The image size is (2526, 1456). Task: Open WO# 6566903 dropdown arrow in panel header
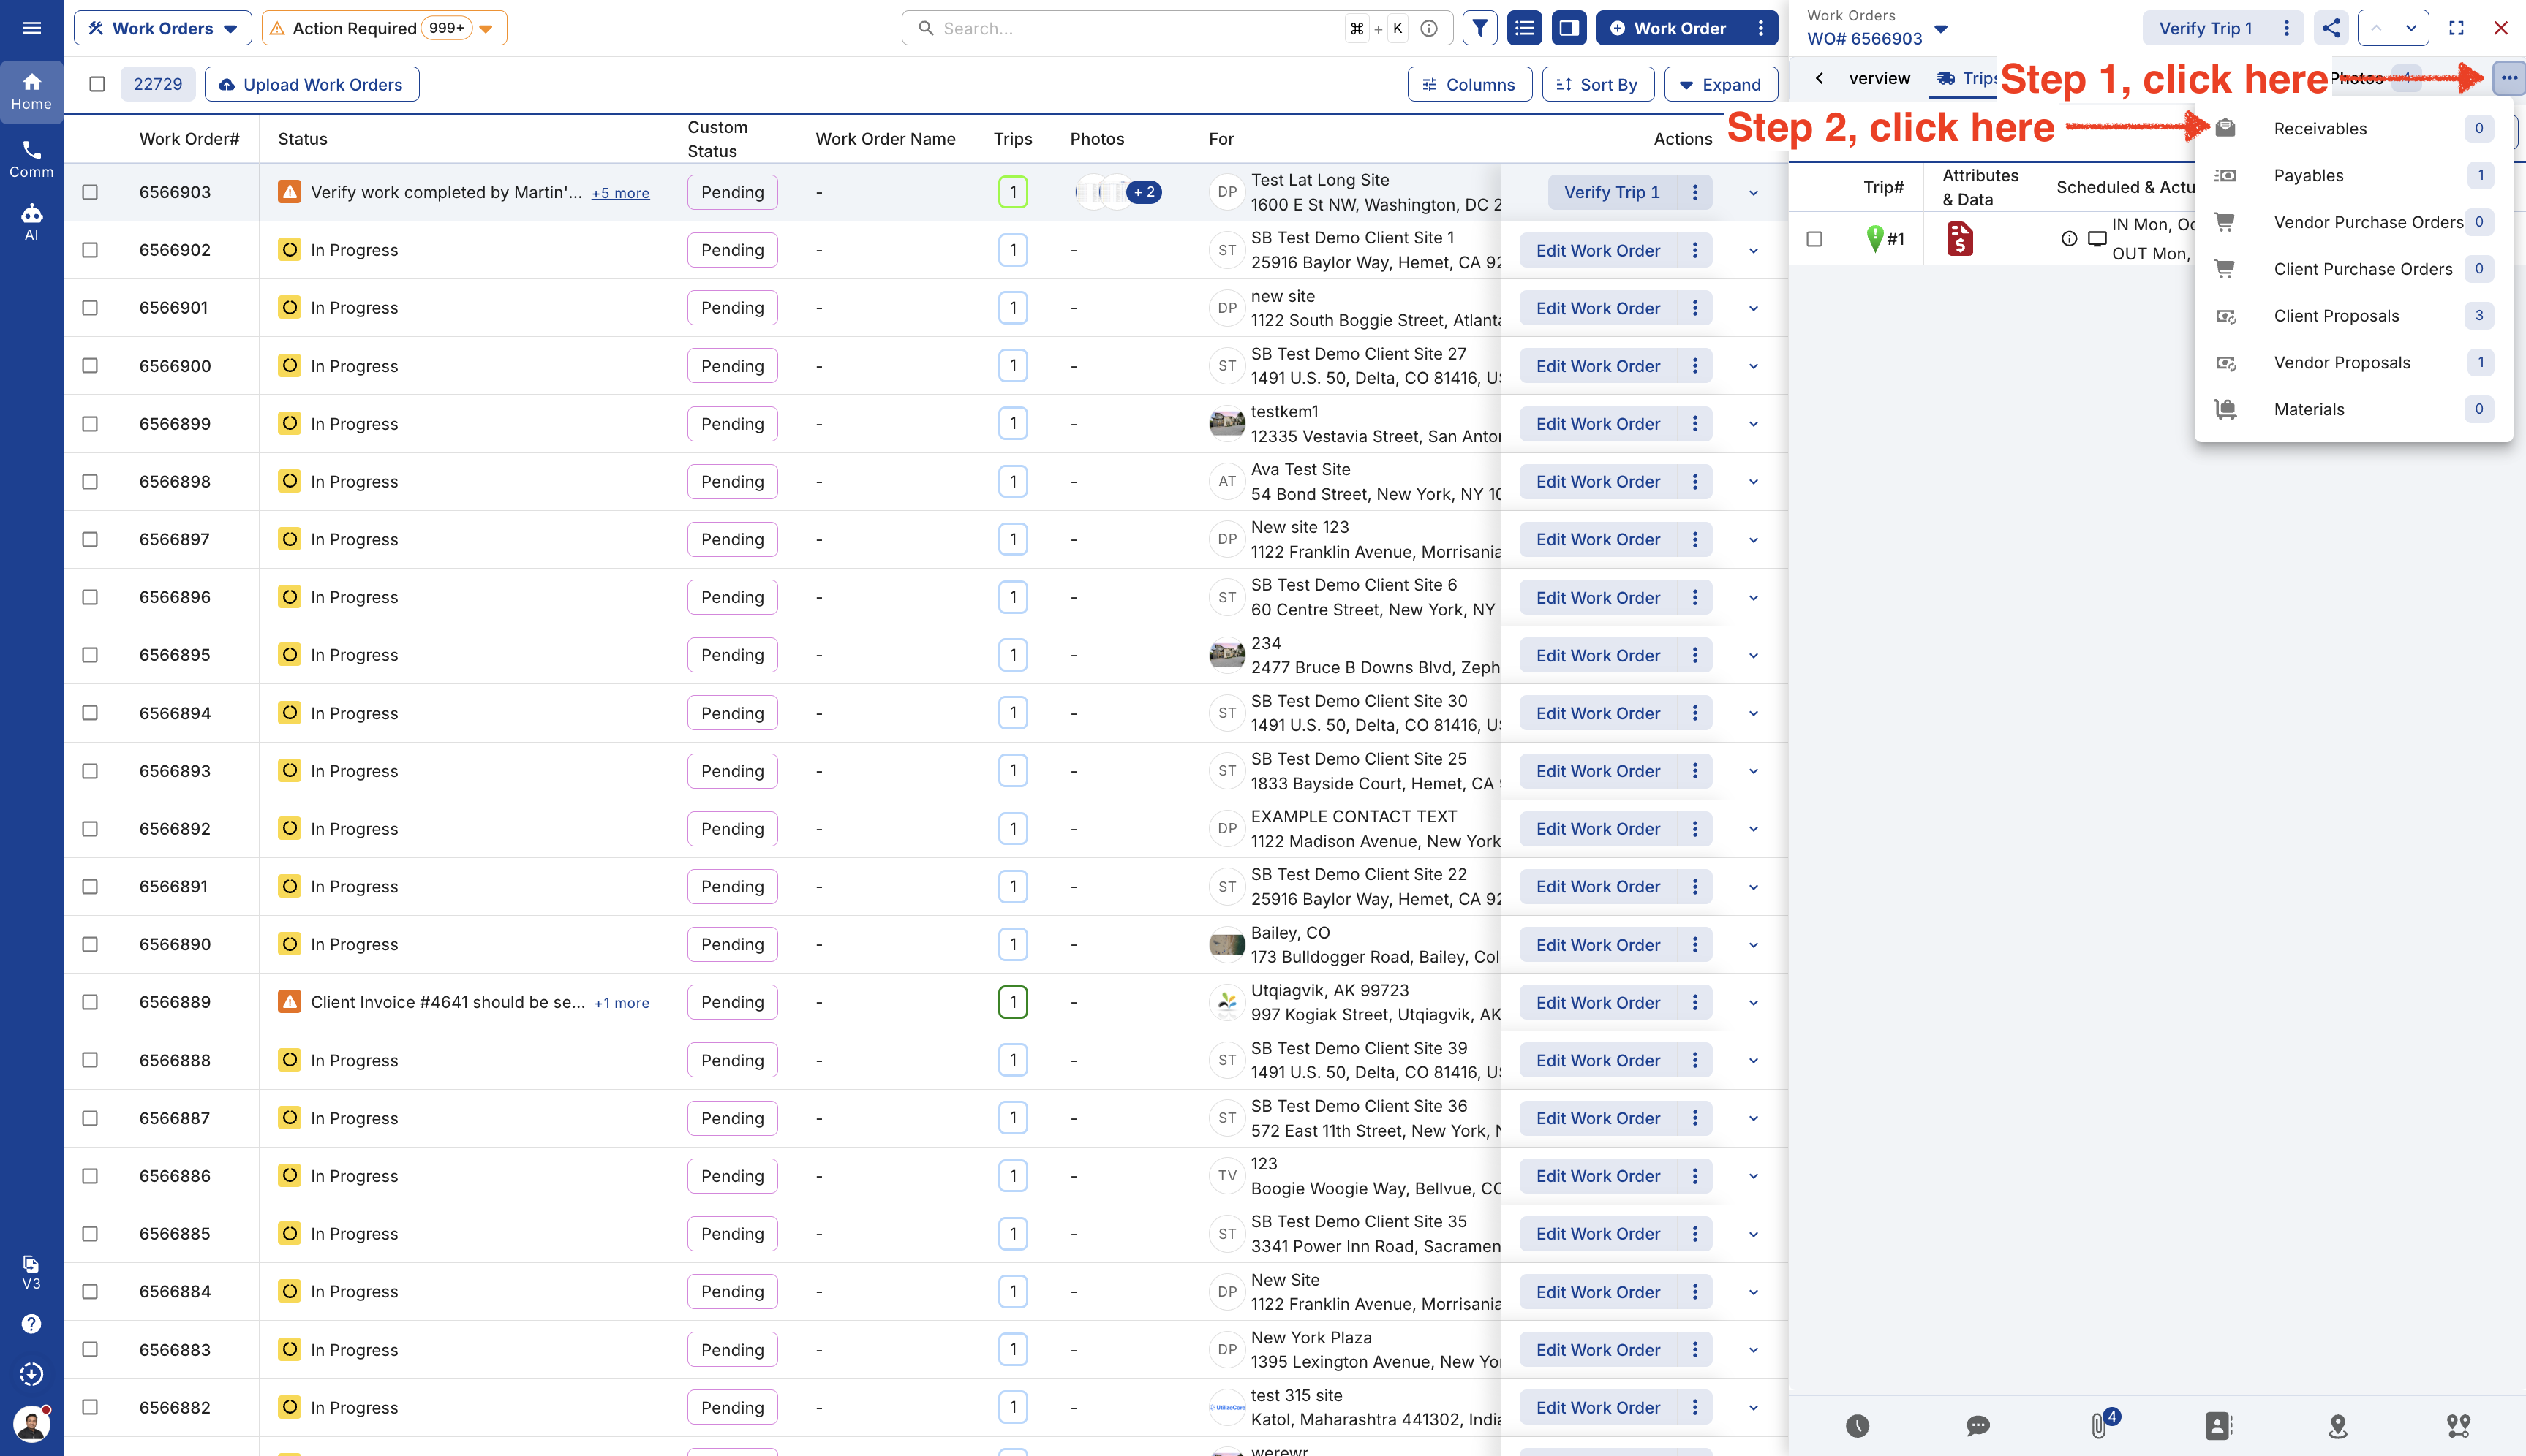pyautogui.click(x=1941, y=29)
